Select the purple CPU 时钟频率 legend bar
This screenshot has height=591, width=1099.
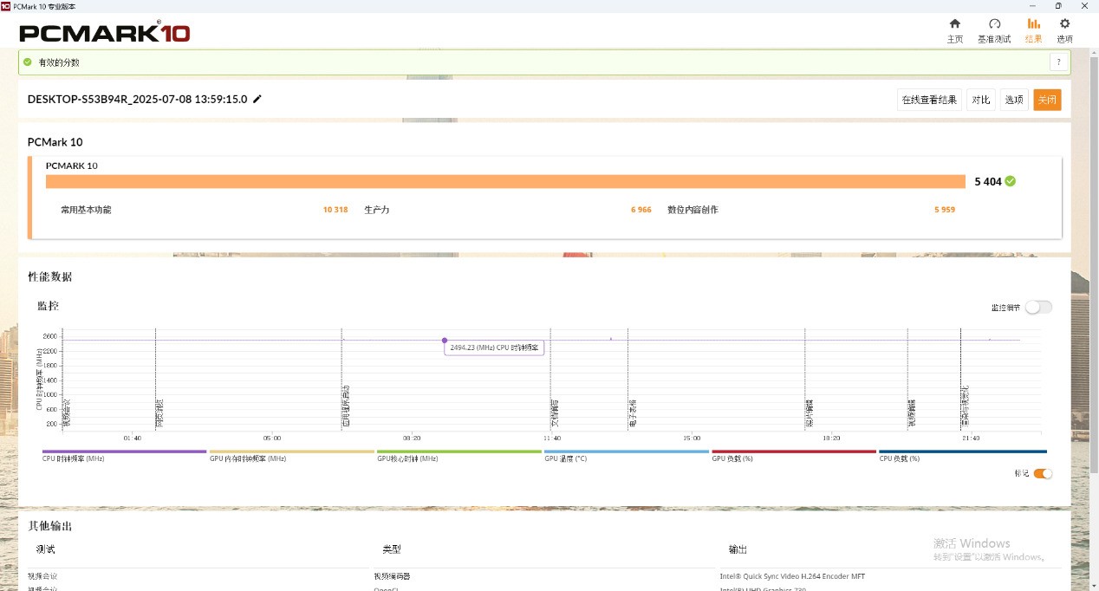tap(124, 451)
